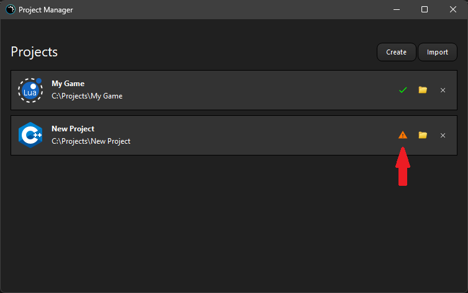Click the C:\Projects\My Game path text
This screenshot has width=468, height=293.
87,96
